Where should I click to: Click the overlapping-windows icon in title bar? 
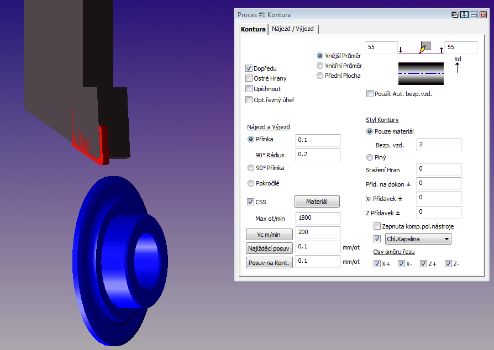[x=455, y=15]
